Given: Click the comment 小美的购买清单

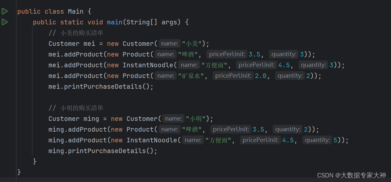Looking at the screenshot, I should [x=76, y=33].
